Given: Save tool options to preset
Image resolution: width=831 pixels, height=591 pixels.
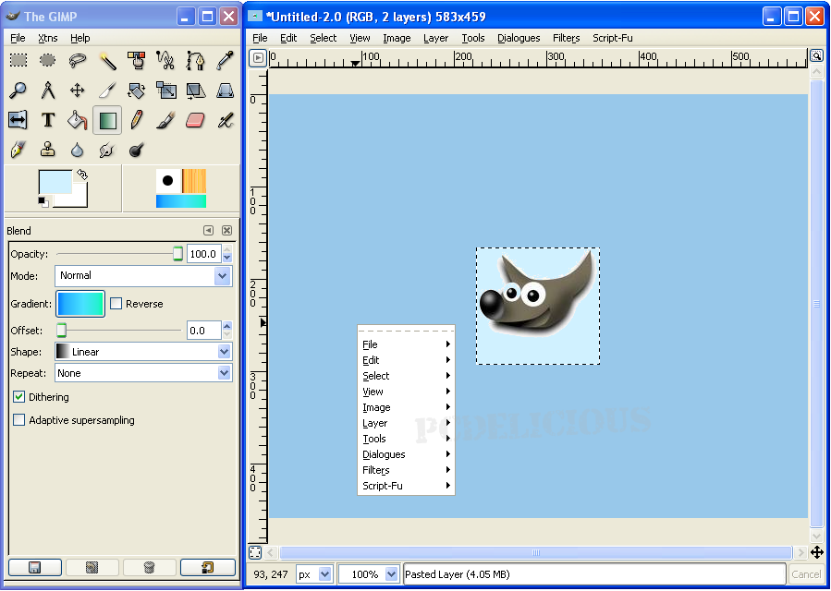Looking at the screenshot, I should pos(35,568).
